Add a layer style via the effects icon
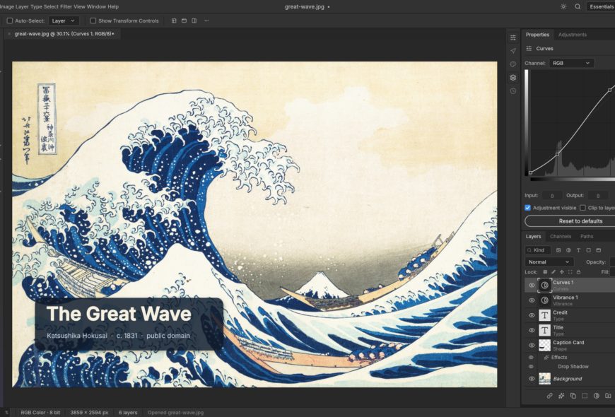 coord(561,396)
